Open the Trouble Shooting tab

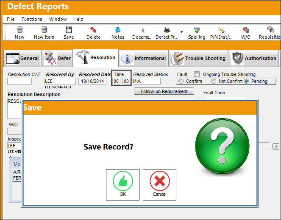198,58
